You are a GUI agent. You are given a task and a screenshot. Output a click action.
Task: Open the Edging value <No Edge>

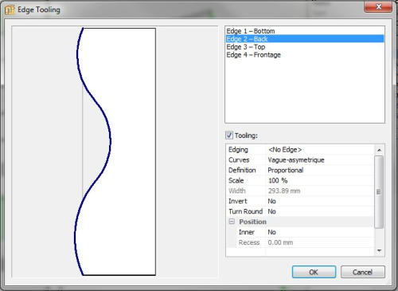(320, 150)
